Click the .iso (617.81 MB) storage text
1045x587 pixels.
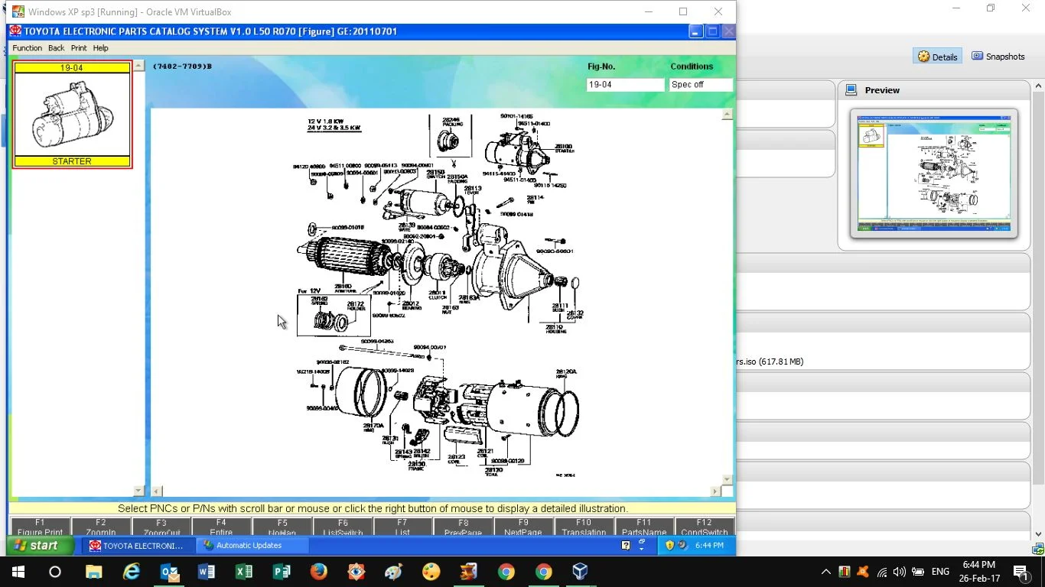click(770, 362)
